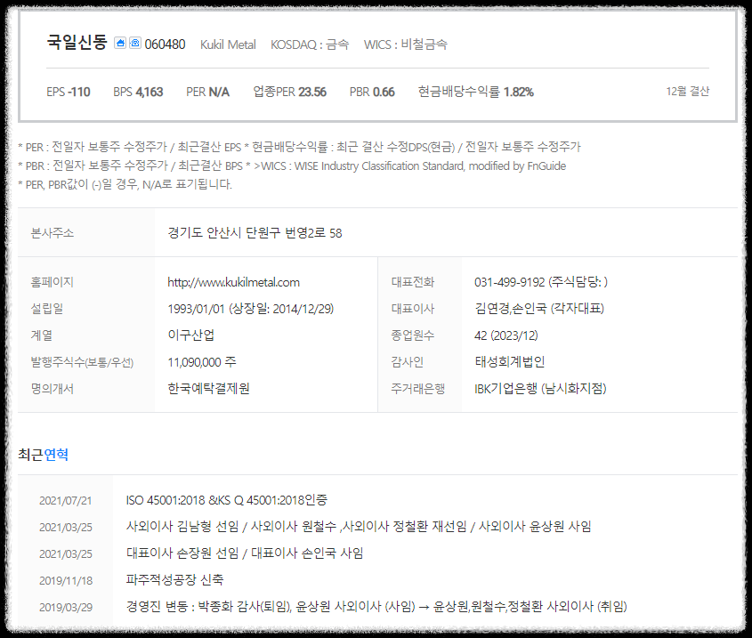
Task: Click the 감사인 value 태성회계법인
Action: pos(510,361)
